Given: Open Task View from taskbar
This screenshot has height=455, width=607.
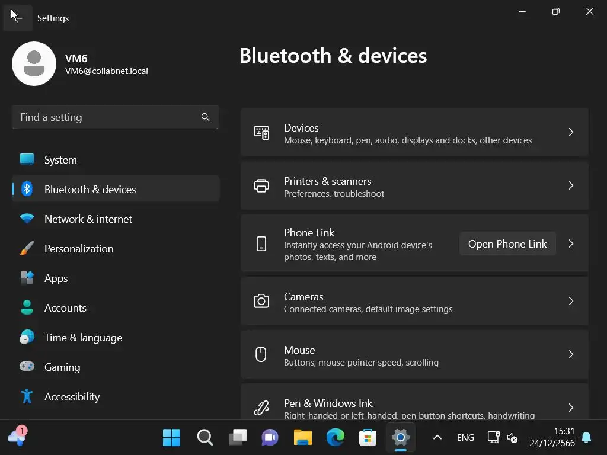Looking at the screenshot, I should pos(237,438).
